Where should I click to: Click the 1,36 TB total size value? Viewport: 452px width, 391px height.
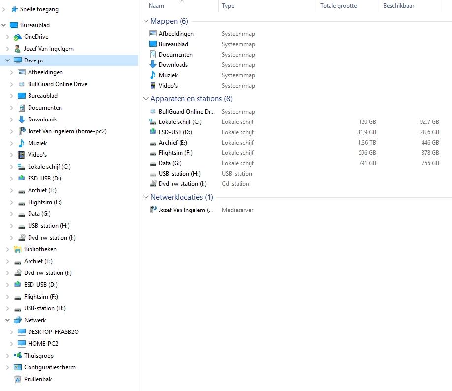tap(367, 143)
